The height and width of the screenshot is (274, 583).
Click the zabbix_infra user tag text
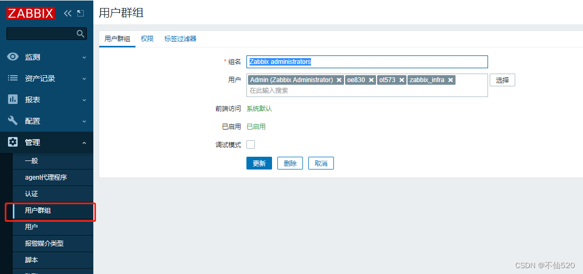pyautogui.click(x=427, y=80)
